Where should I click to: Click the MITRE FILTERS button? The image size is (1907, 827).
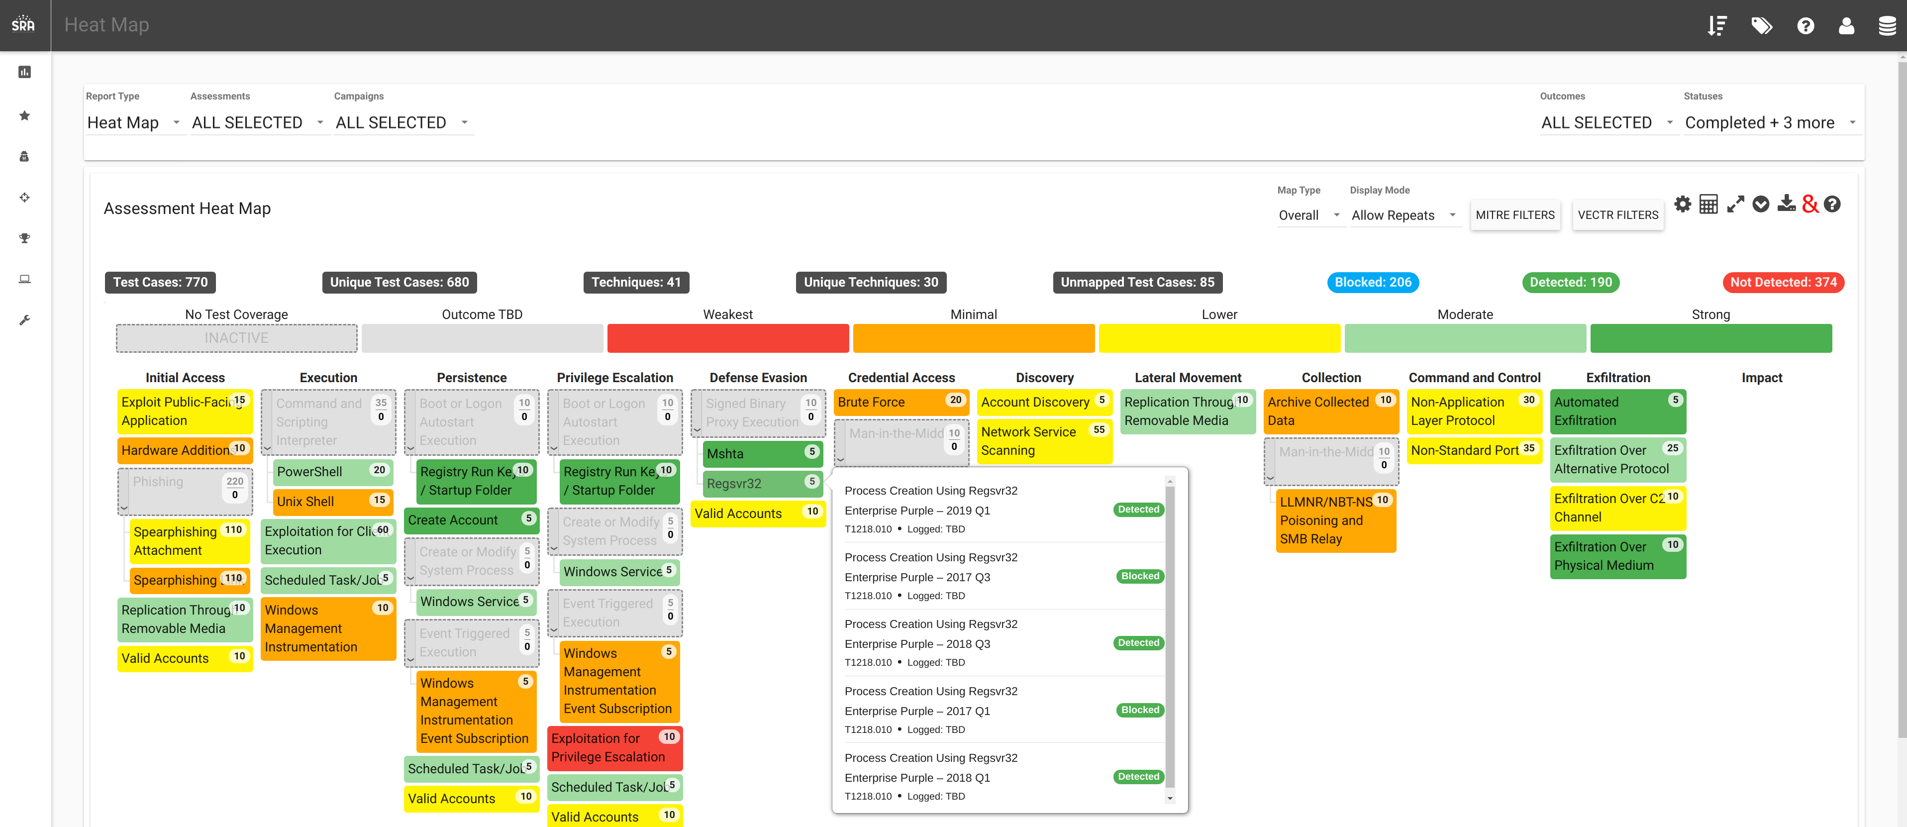click(x=1514, y=215)
